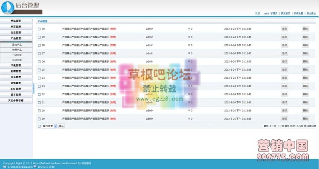This screenshot has height=169, width=319.
Task: Click 删除 for product 19
Action: 305,119
